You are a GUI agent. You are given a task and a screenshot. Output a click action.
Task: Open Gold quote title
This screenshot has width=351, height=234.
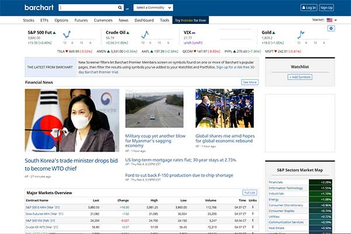click(266, 33)
